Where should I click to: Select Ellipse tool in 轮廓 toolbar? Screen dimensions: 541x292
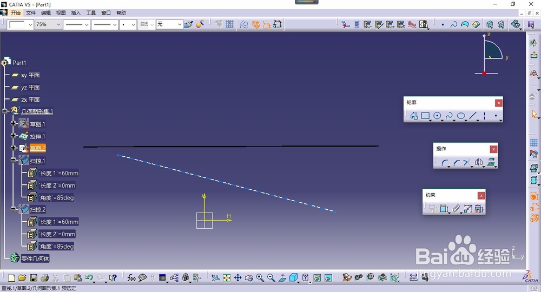461,116
